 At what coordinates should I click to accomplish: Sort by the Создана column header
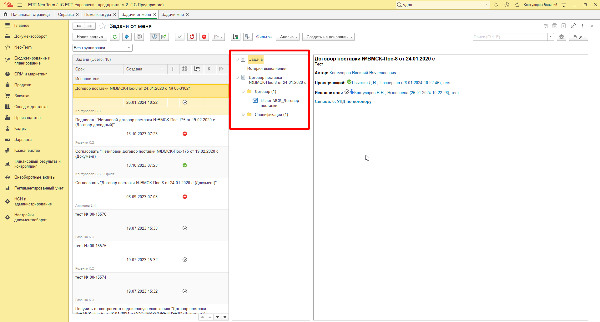click(145, 69)
